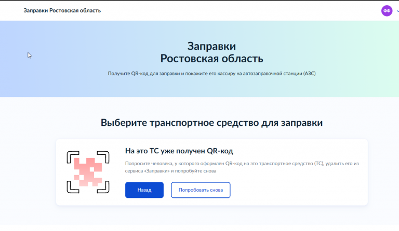Click the card title На это ТС уже получен QR-код
This screenshot has height=231, width=399.
click(179, 151)
